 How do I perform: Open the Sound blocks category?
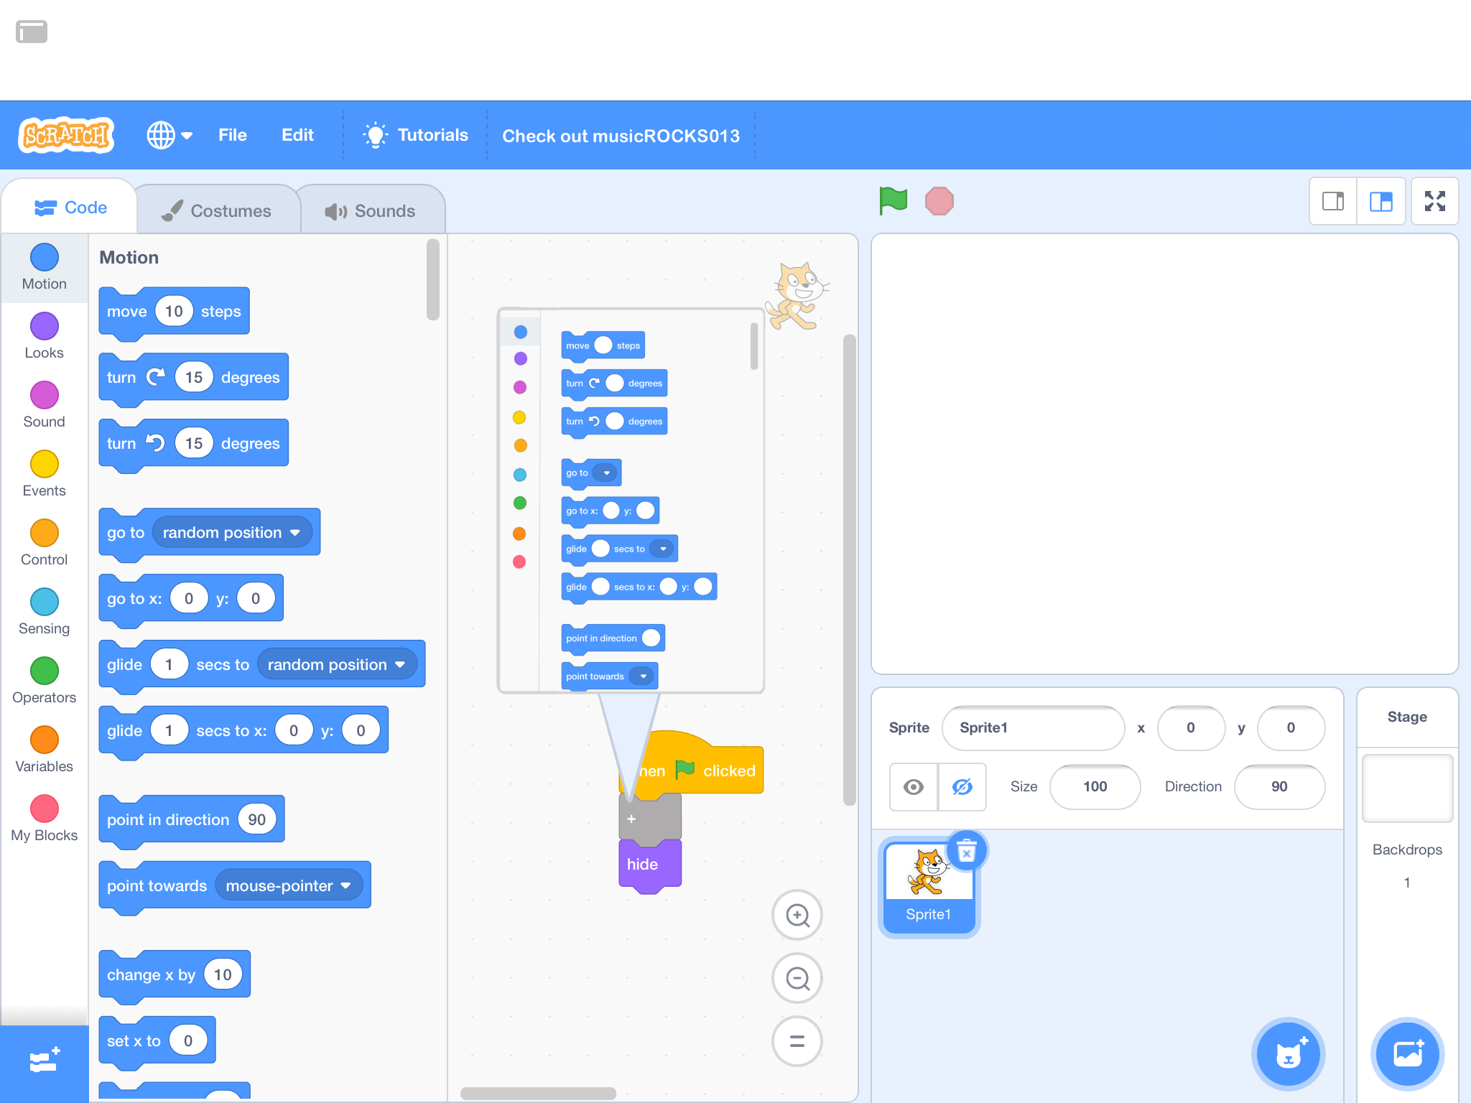pyautogui.click(x=45, y=405)
